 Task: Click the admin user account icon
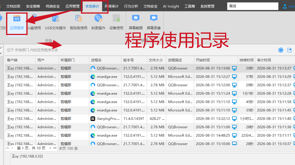click(285, 6)
